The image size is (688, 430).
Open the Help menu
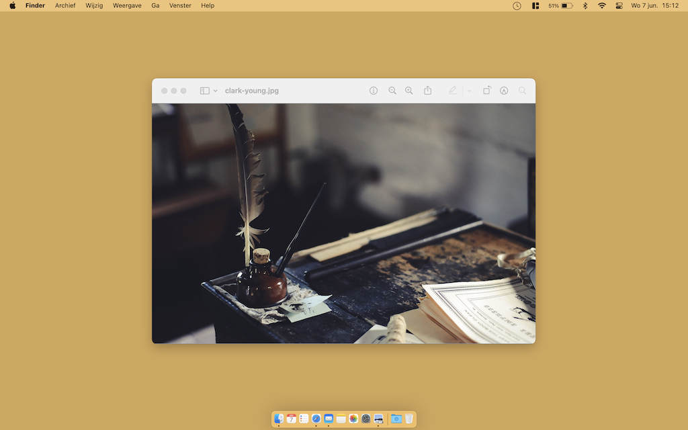click(x=208, y=5)
